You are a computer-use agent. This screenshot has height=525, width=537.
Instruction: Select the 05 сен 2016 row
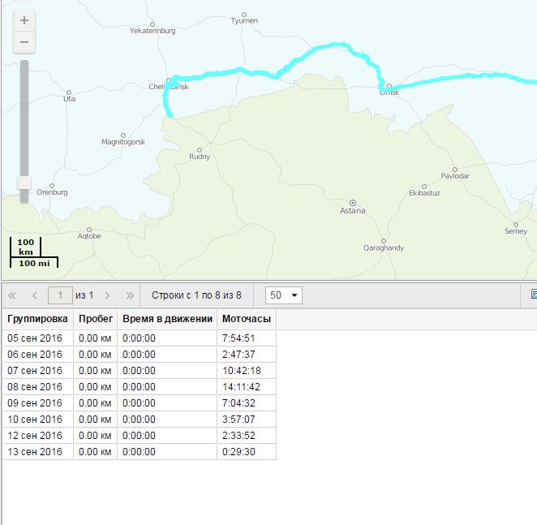coord(35,338)
